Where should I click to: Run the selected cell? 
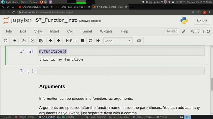pyautogui.click(x=71, y=41)
